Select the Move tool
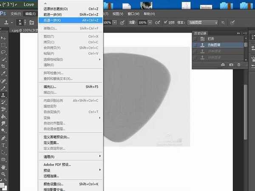 click(3, 38)
